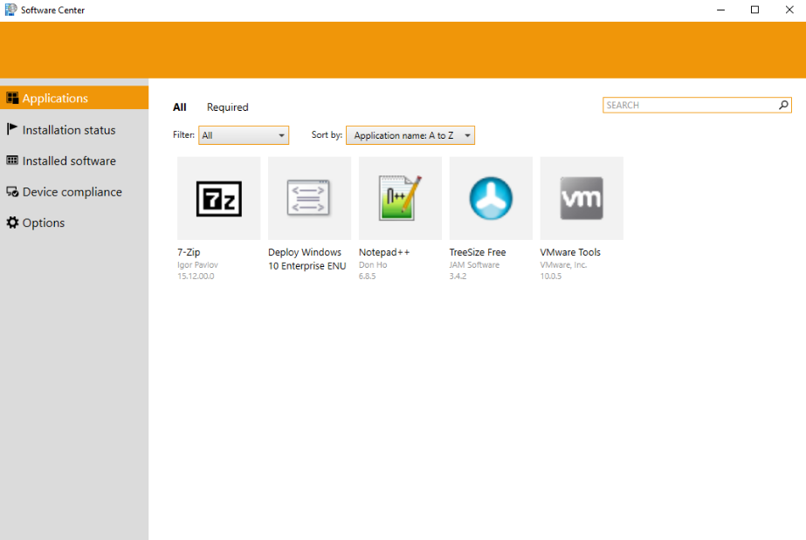Maximize the Software Center window
Viewport: 806px width, 540px height.
(754, 10)
